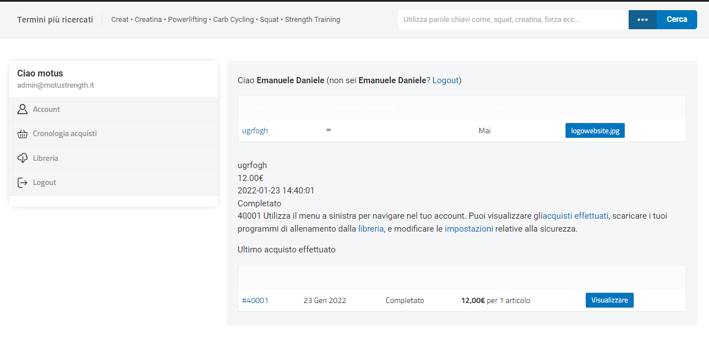The height and width of the screenshot is (339, 709).
Task: Select the Ultimo acquisto effettuato heading
Action: [287, 250]
